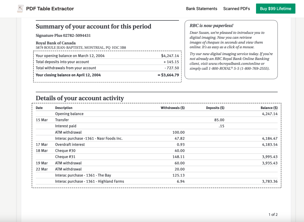Go to Bank Statements page
This screenshot has width=304, height=222.
tap(201, 9)
